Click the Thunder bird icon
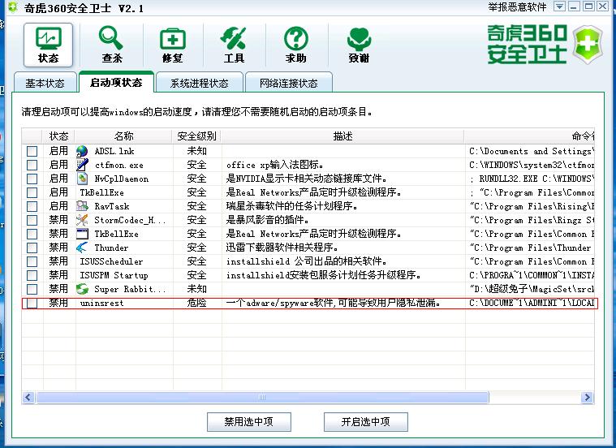The width and height of the screenshot is (616, 448). [x=82, y=248]
